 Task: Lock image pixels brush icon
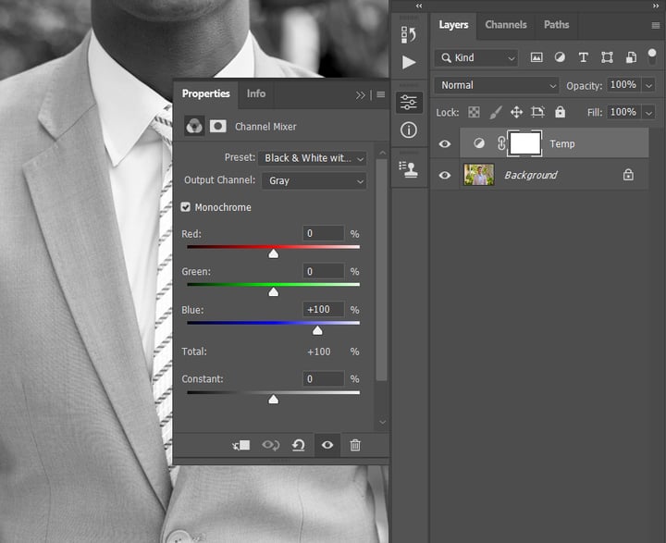pos(495,112)
